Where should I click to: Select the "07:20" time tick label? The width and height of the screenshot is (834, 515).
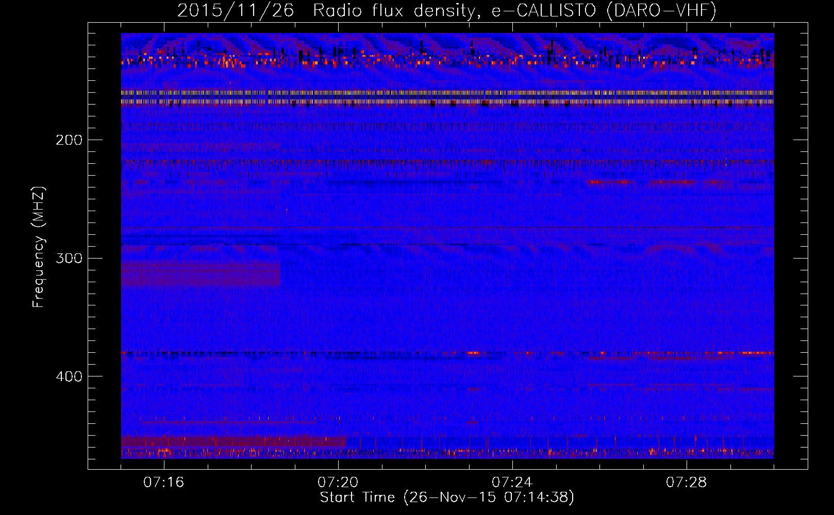(x=338, y=483)
